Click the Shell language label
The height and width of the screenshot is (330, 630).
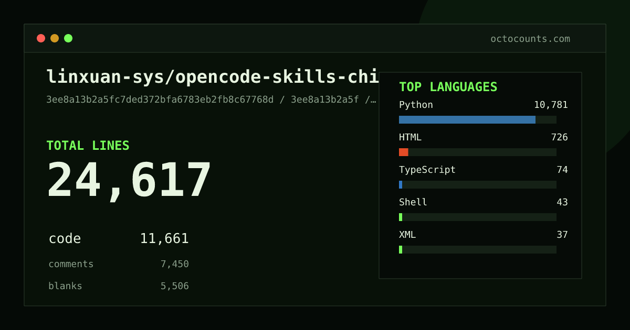pyautogui.click(x=413, y=202)
